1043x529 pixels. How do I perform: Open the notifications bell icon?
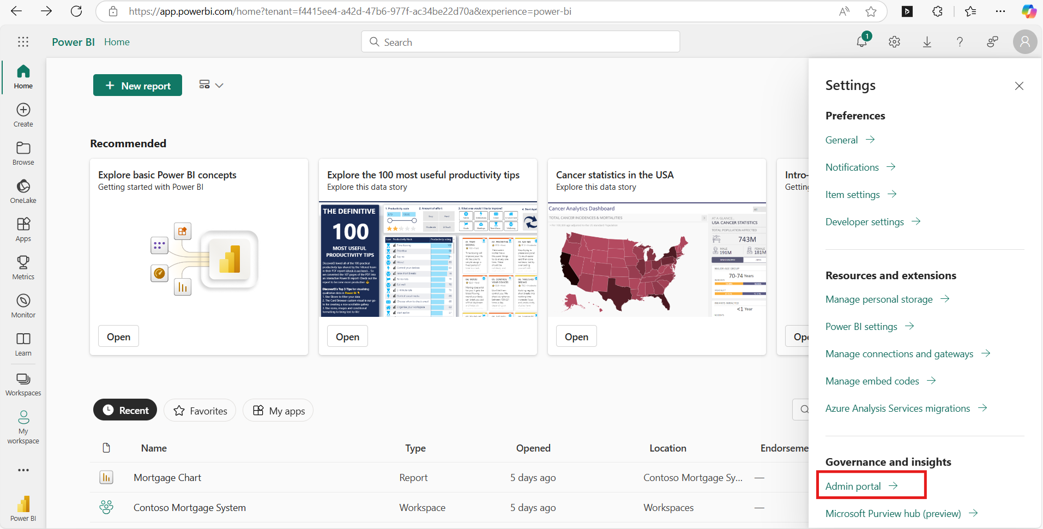pos(861,41)
